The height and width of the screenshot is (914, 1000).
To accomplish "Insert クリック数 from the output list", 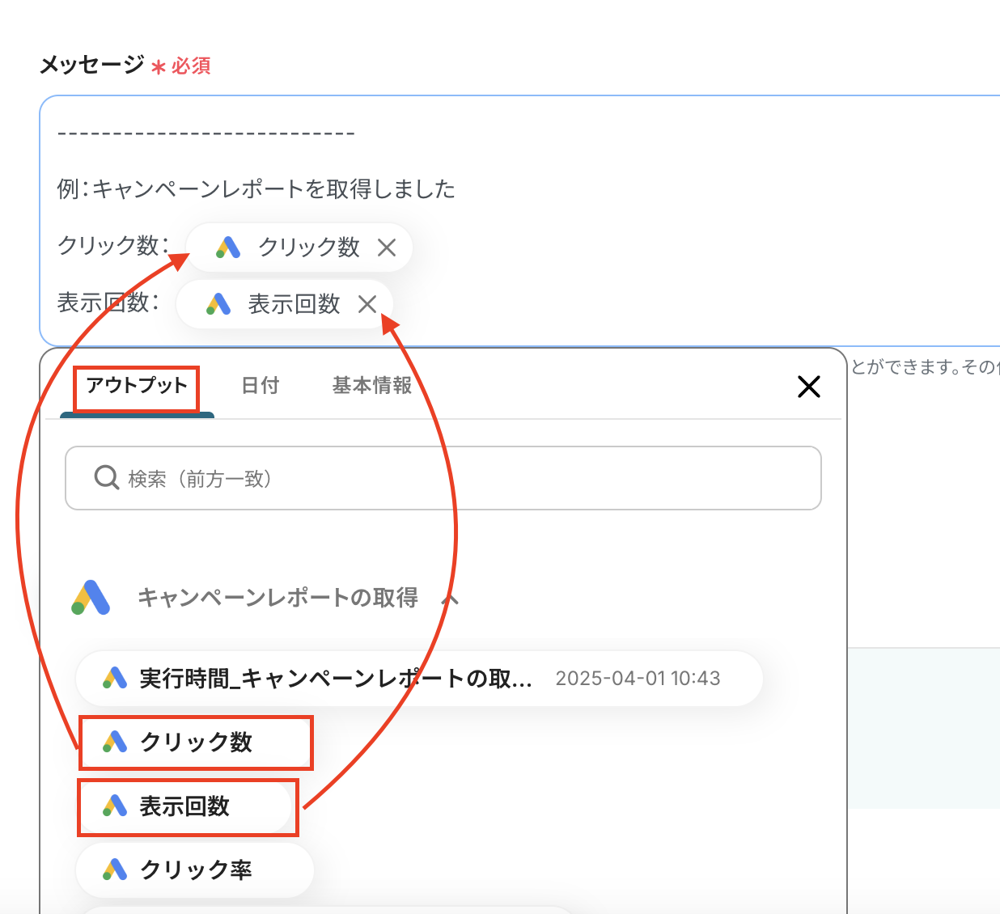I will pos(196,742).
